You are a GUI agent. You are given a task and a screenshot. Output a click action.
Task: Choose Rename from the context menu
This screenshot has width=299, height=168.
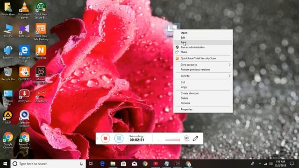pos(203,103)
